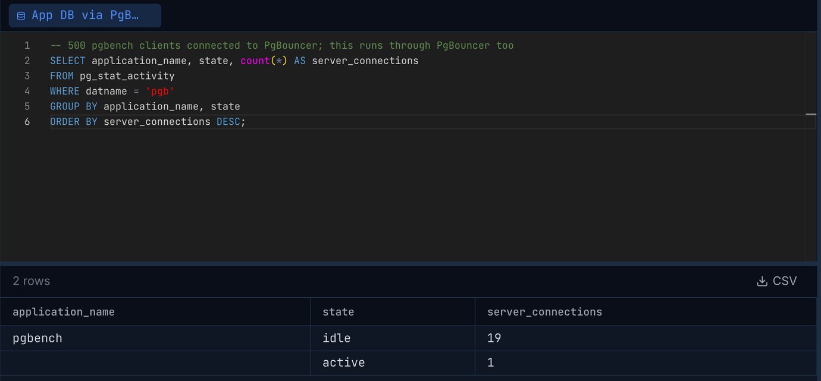
Task: Click the DESC keyword on line 6
Action: [228, 121]
